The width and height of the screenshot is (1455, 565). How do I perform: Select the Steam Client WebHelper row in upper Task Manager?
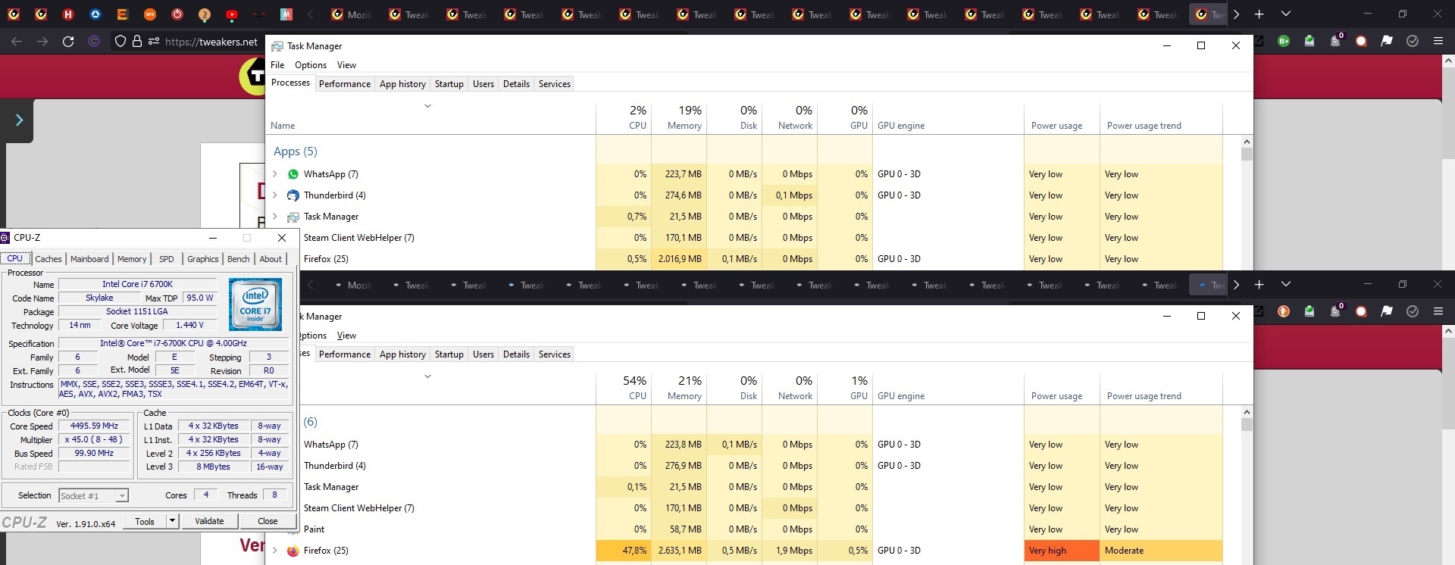(744, 238)
